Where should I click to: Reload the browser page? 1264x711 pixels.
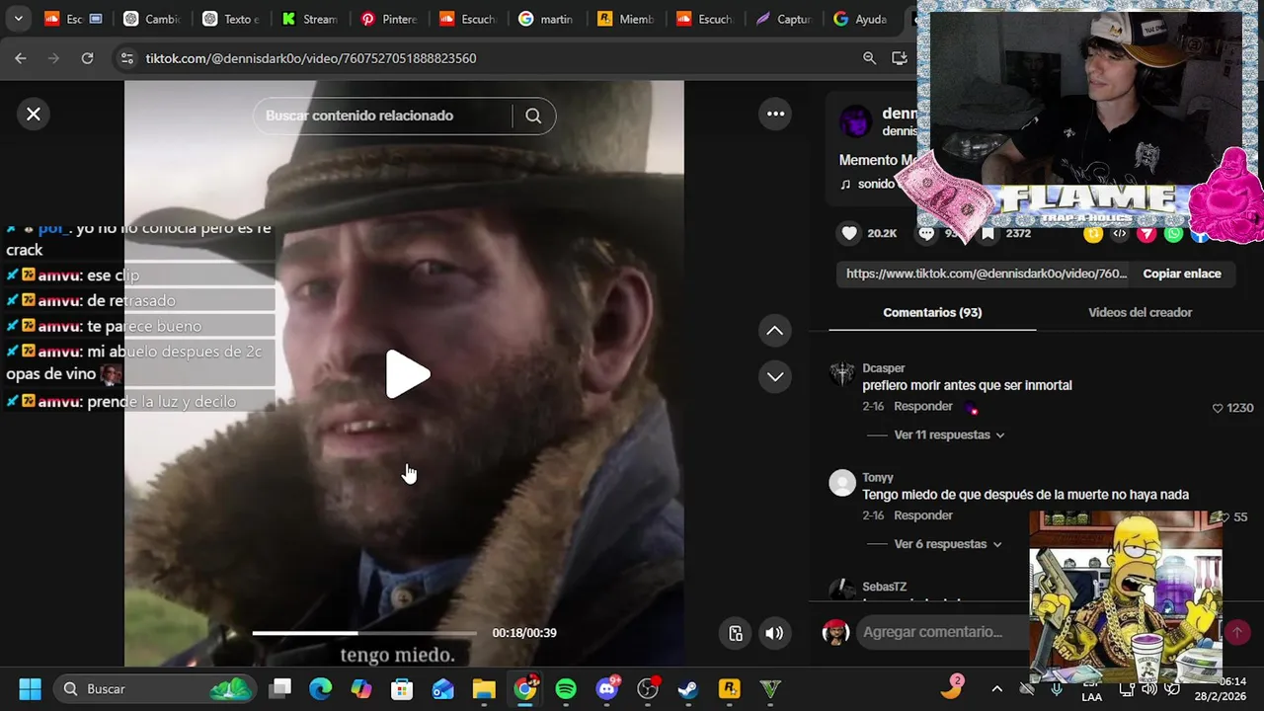coord(87,58)
